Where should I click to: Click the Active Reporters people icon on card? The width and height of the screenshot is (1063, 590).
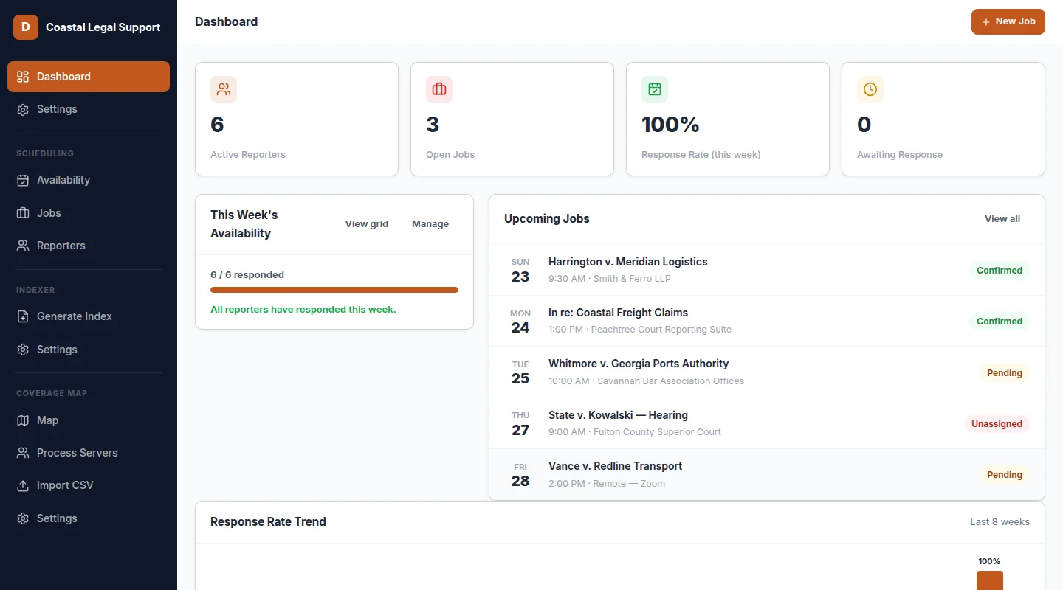pos(224,89)
